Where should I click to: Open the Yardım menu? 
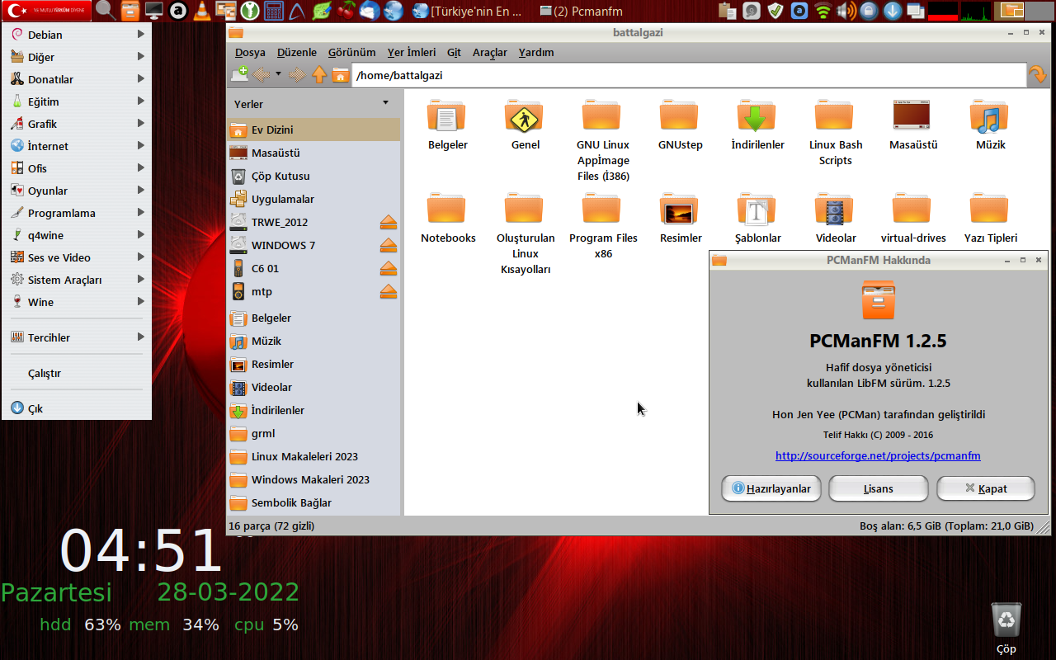click(x=536, y=52)
